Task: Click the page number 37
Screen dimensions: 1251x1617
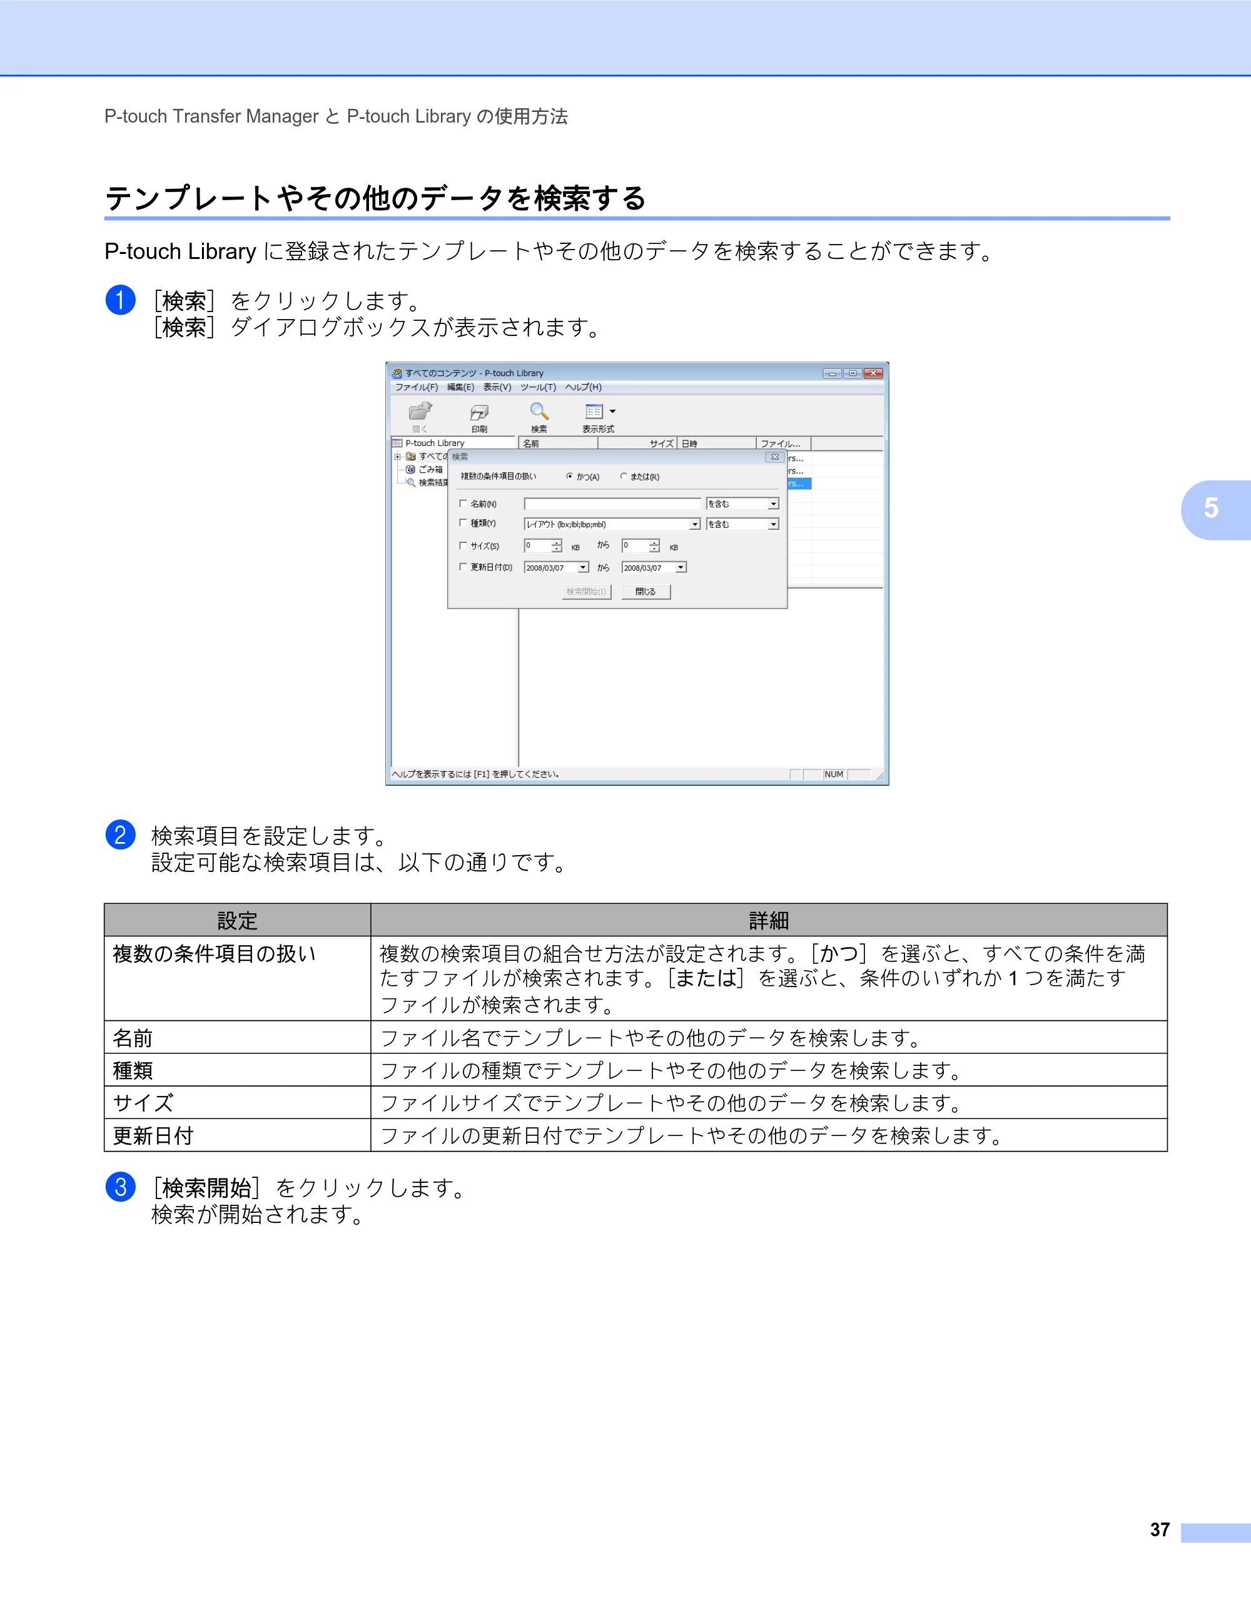Action: 1159,1529
